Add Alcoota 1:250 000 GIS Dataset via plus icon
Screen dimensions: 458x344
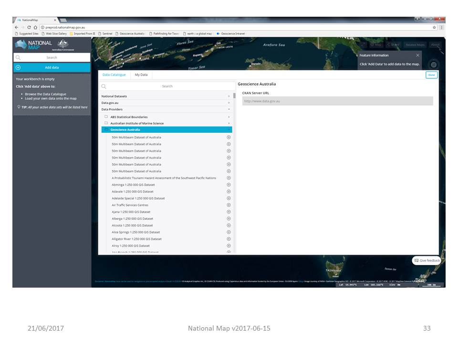(x=229, y=225)
